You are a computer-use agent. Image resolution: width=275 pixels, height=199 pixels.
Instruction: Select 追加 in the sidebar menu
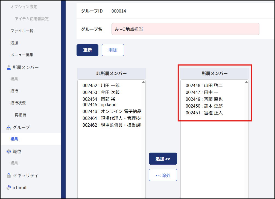point(14,43)
